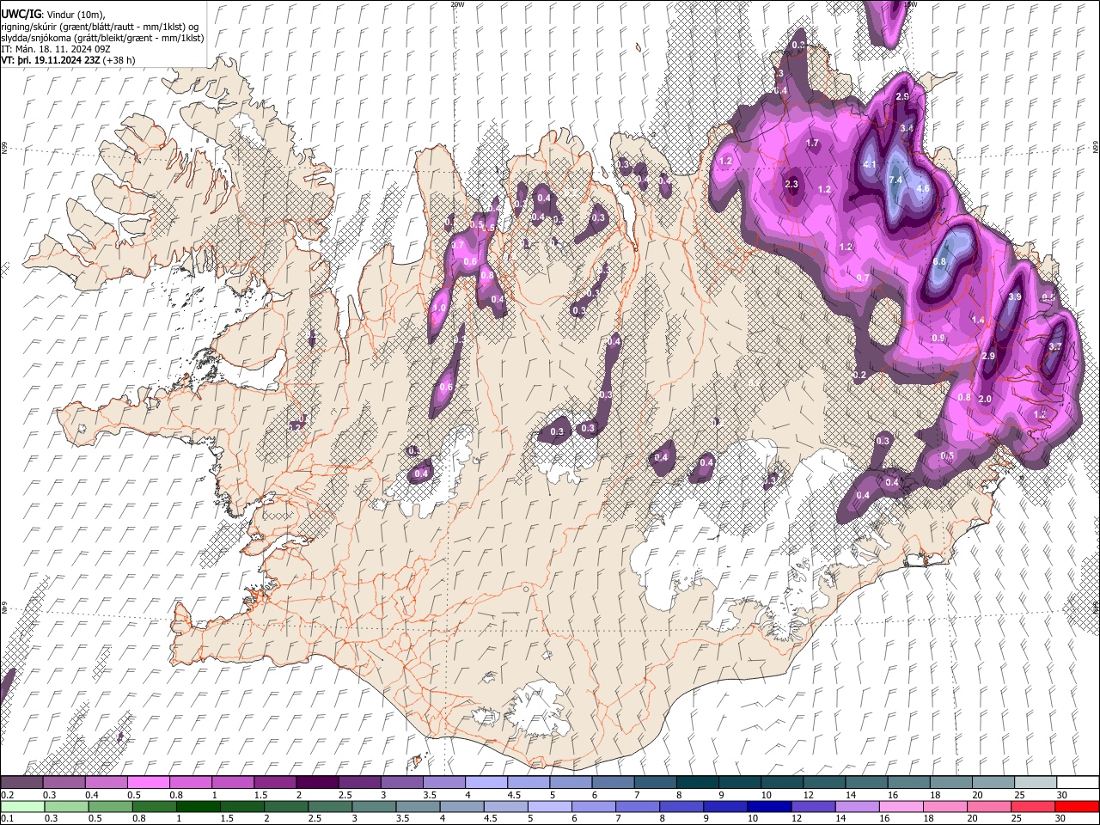Click the '30' label on the lower scale

click(1061, 819)
